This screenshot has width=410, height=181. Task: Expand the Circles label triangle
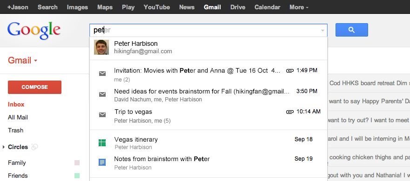point(4,147)
